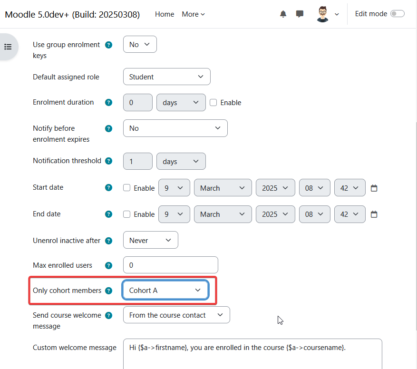Click the Custom welcome message text area
The width and height of the screenshot is (417, 369).
(252, 354)
